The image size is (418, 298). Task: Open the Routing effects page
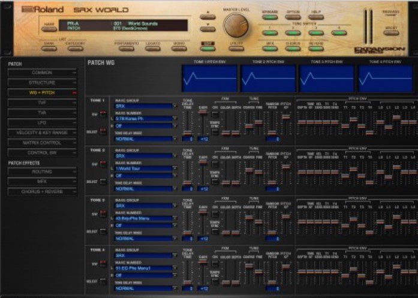pos(42,171)
